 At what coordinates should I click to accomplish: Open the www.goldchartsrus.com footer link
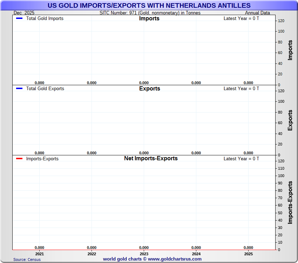tap(175, 259)
